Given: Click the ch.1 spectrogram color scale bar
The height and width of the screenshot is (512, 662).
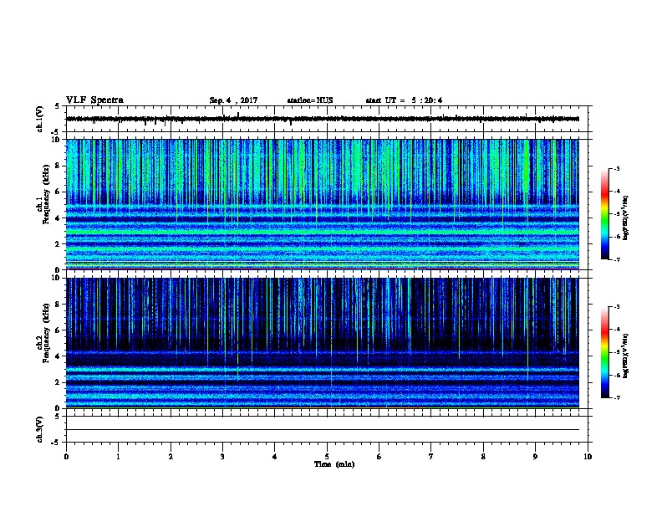Looking at the screenshot, I should point(604,214).
